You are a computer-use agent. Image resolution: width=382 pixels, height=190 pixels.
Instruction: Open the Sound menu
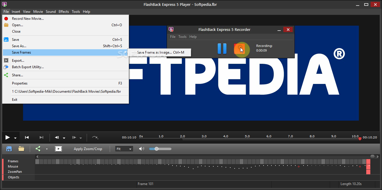50,12
